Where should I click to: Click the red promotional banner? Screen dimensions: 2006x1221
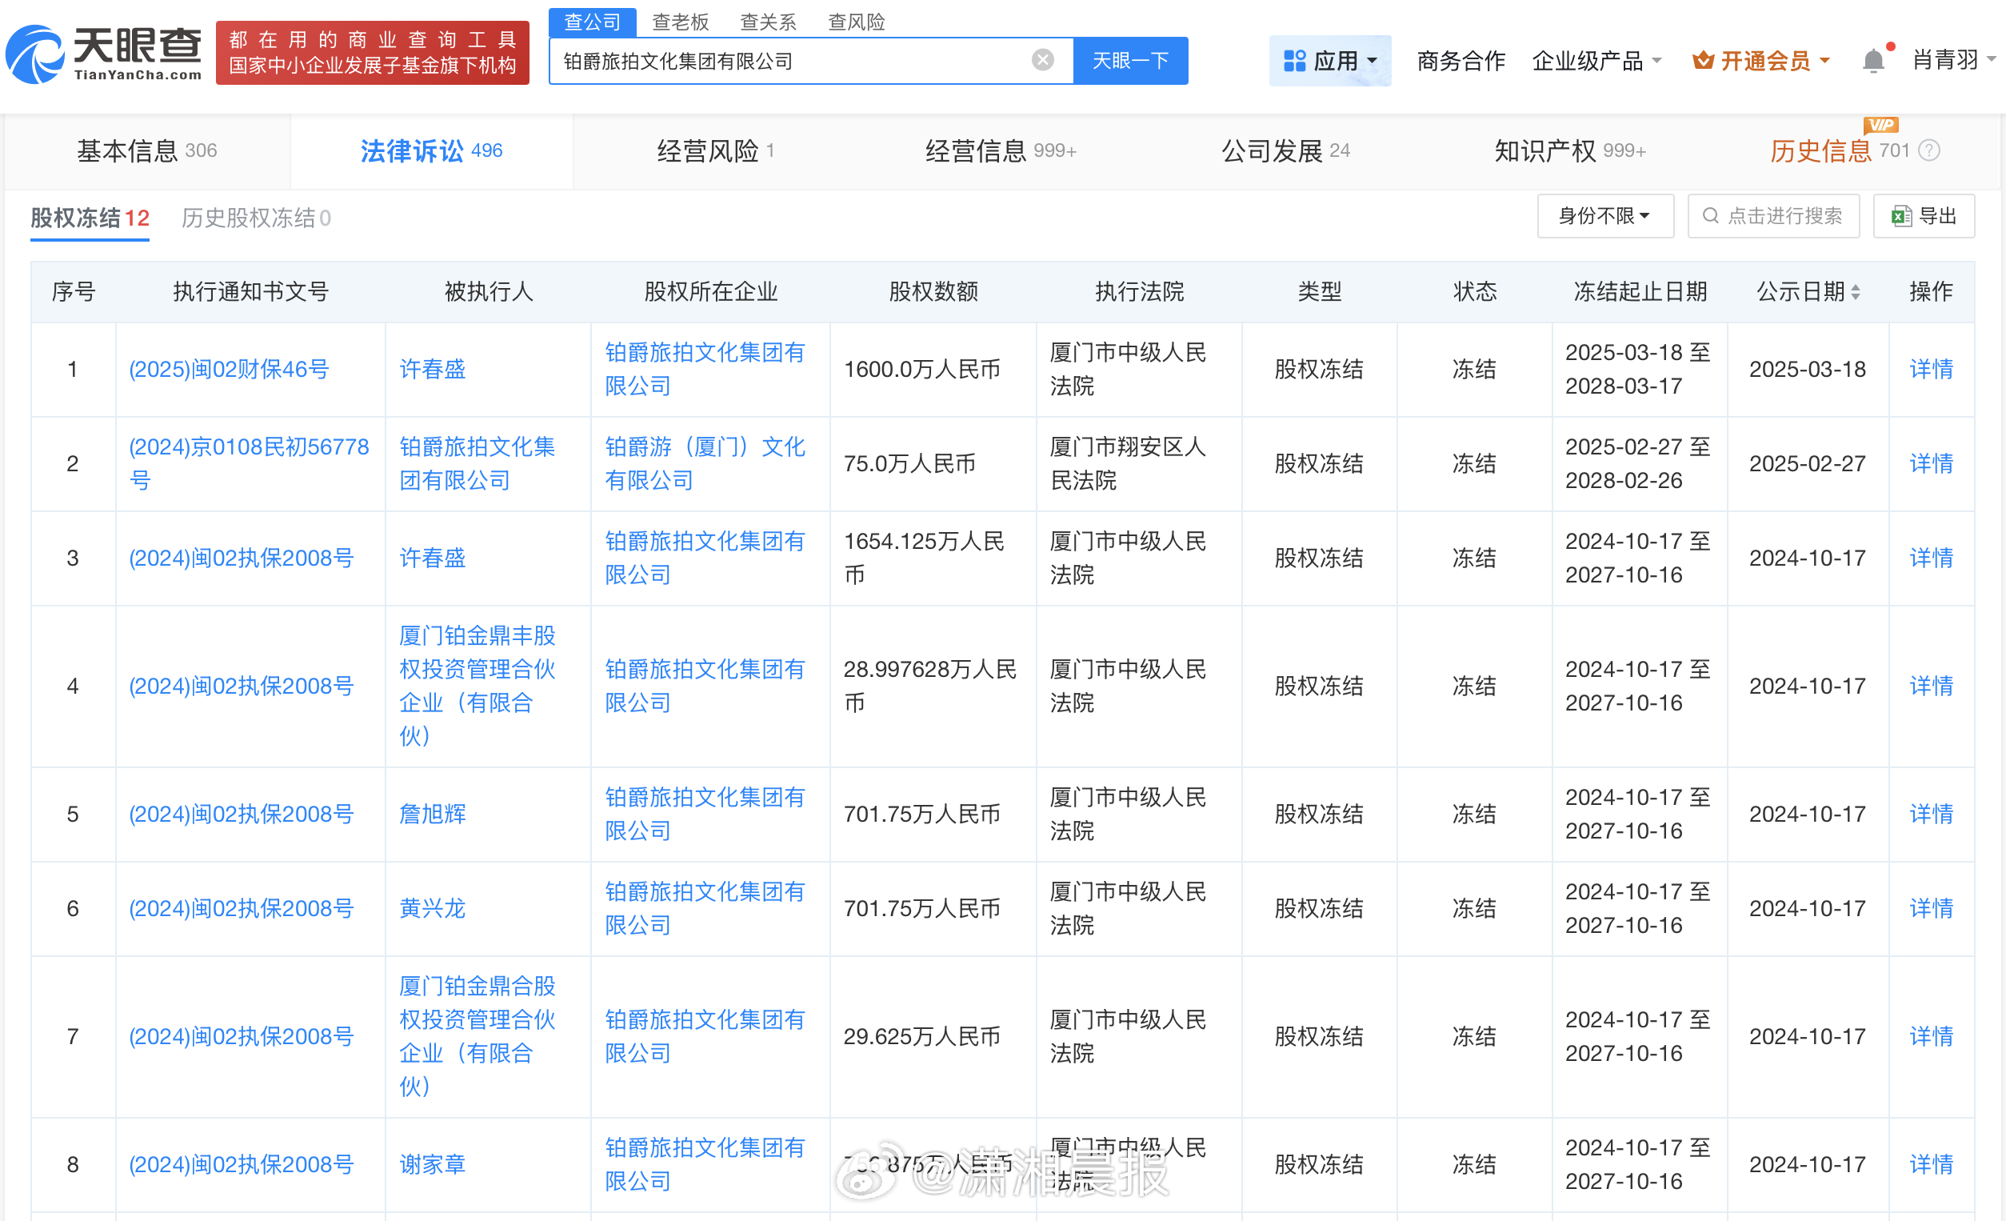point(372,53)
